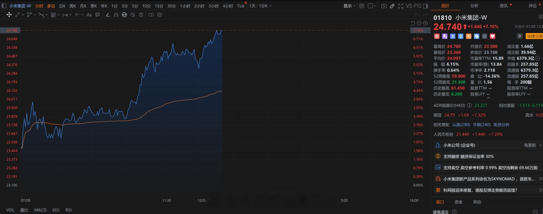The height and width of the screenshot is (214, 543).
Task: Open chart settings gear in top bar
Action: (x=362, y=6)
